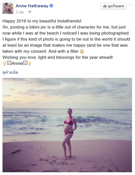Image resolution: width=135 pixels, height=175 pixels.
Task: Open Anne Hathaway's profile picture thumbnail
Action: [8, 8]
